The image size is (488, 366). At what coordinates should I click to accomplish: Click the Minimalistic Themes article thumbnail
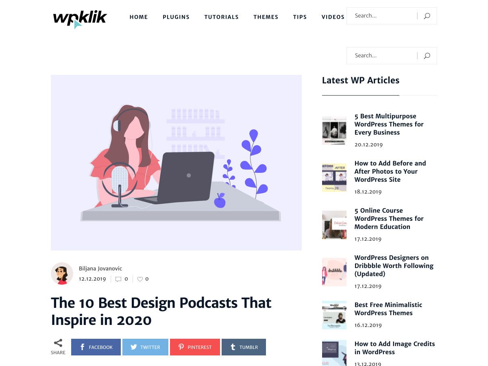pyautogui.click(x=334, y=315)
